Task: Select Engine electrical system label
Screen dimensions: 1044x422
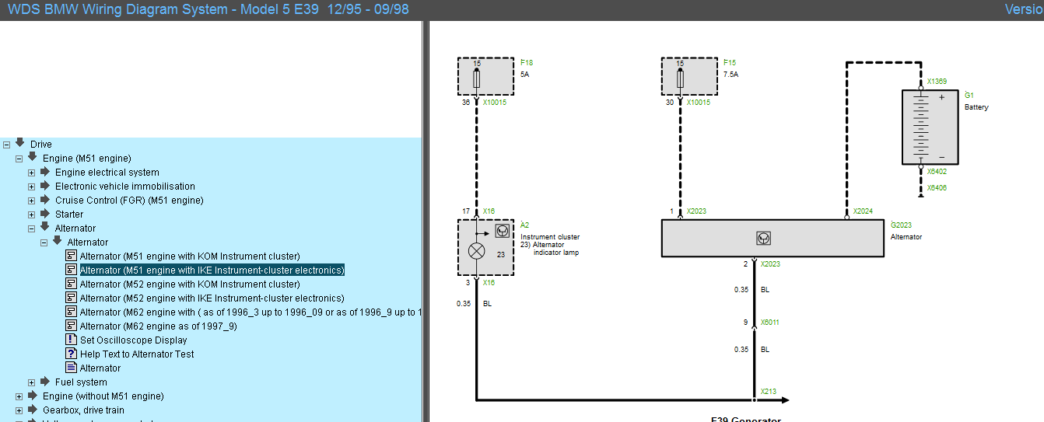Action: (x=107, y=172)
